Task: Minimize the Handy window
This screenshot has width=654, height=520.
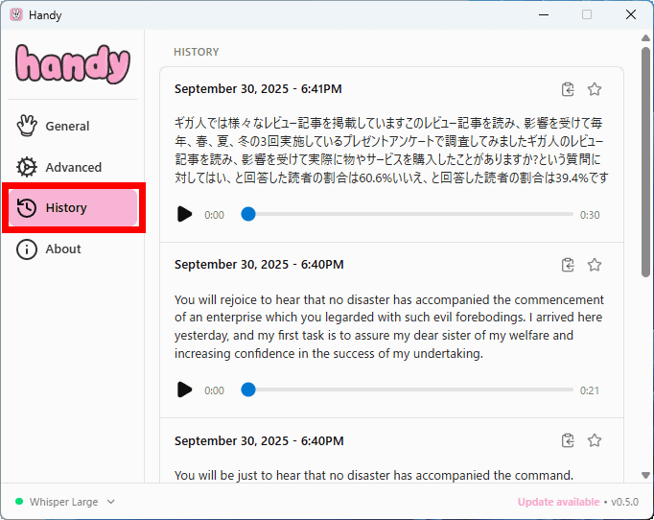Action: tap(544, 14)
